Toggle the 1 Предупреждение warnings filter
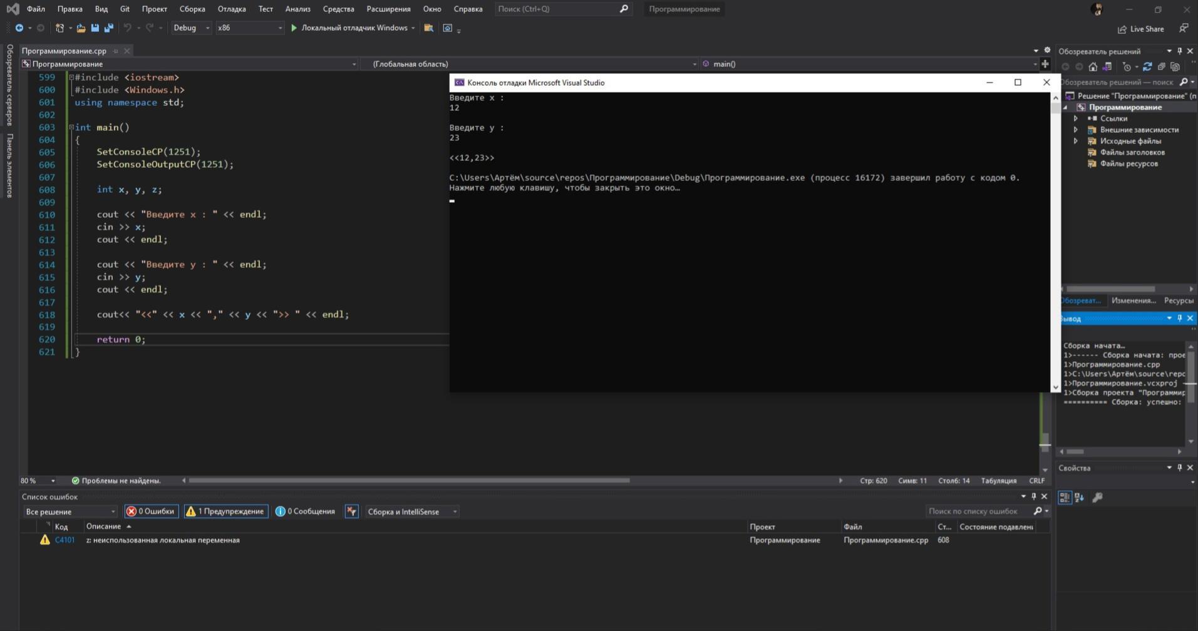1198x631 pixels. [225, 511]
